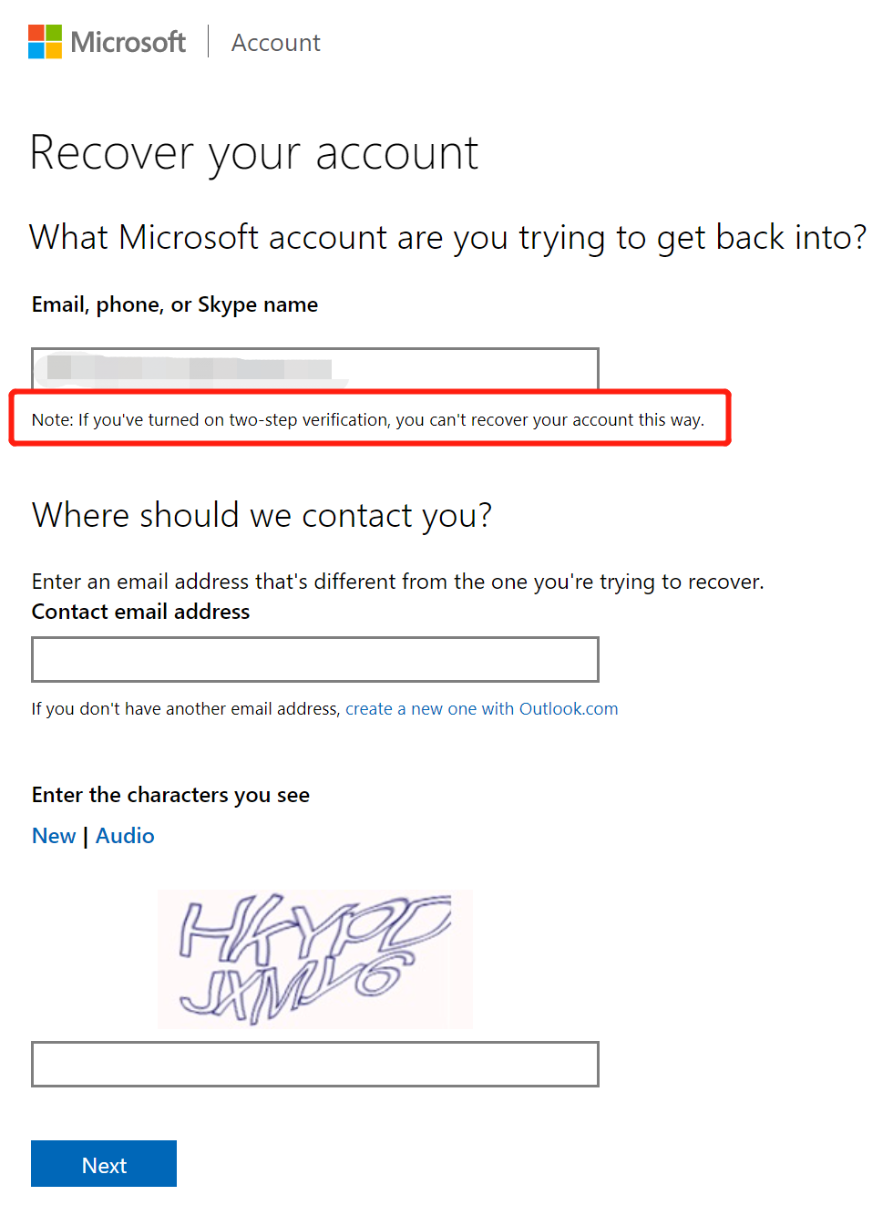Image resolution: width=893 pixels, height=1226 pixels.
Task: Click the "Contact email address" label
Action: tap(141, 612)
